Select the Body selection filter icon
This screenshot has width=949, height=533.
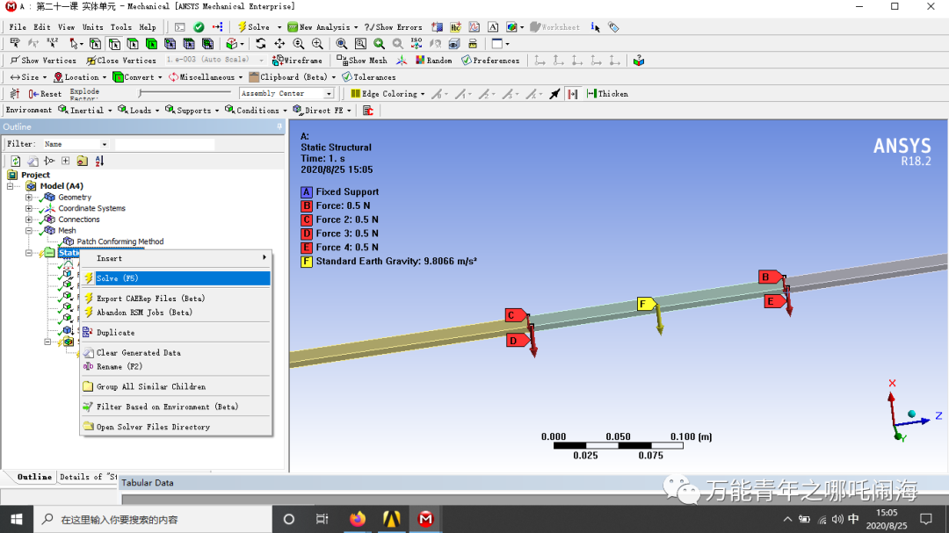tap(151, 44)
